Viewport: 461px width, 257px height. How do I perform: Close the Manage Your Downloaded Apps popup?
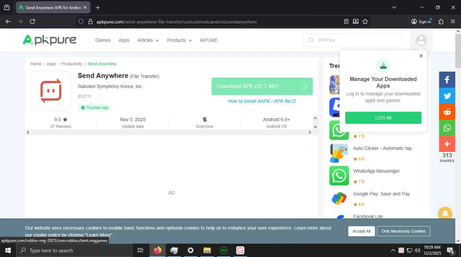click(421, 56)
